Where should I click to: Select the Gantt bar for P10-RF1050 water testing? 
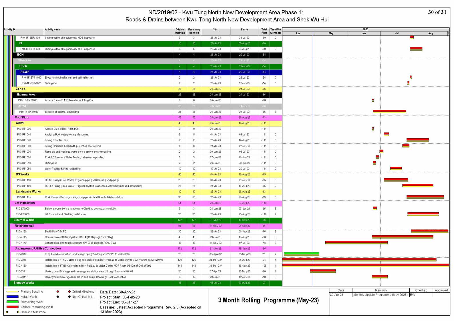(x=396, y=168)
